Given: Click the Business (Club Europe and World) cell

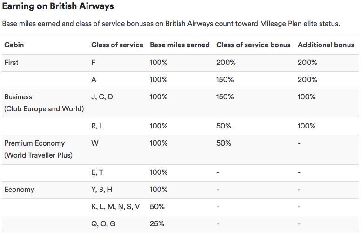Looking at the screenshot, I should click(44, 103).
